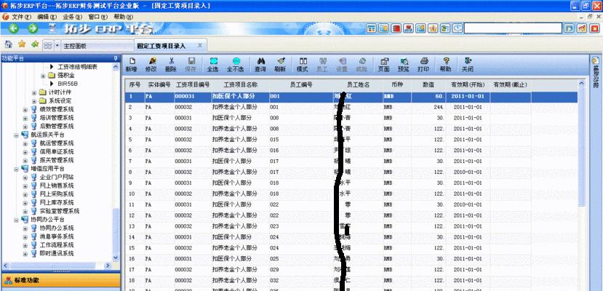Select the 工资冻结明细表 tree item
The image size is (603, 291).
point(77,66)
